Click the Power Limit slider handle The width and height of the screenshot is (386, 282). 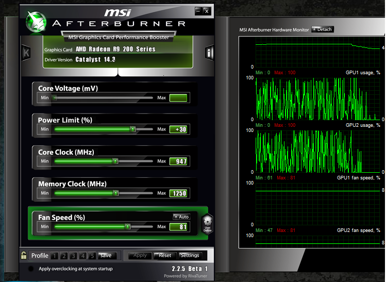coord(132,129)
